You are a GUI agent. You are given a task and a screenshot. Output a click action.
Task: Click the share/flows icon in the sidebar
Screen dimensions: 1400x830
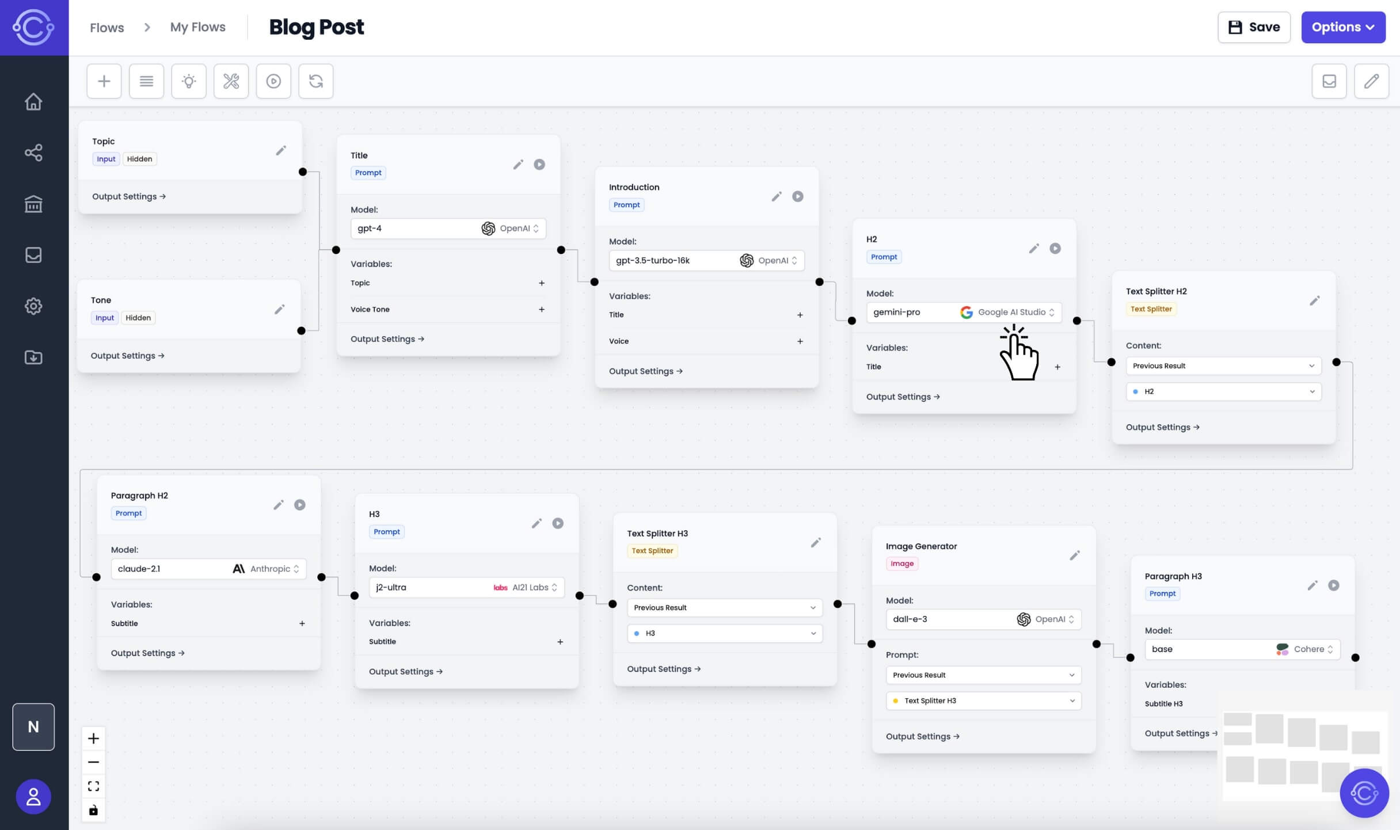pyautogui.click(x=33, y=153)
